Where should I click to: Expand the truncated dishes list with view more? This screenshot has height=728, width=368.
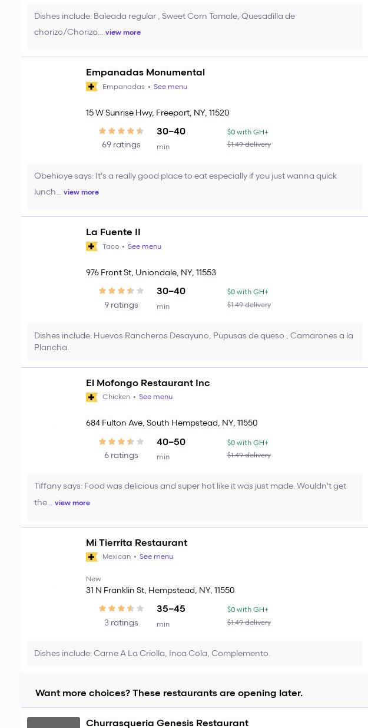122,32
